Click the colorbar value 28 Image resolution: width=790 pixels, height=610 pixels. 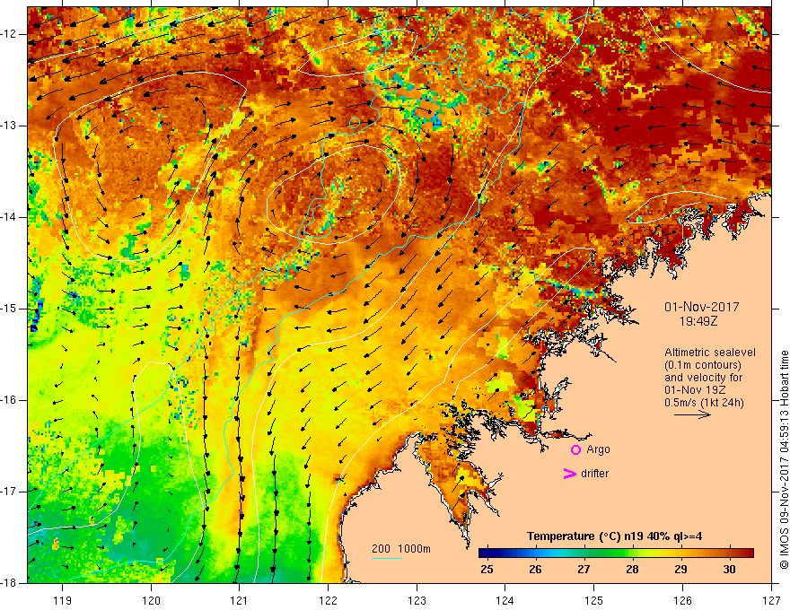pos(632,570)
